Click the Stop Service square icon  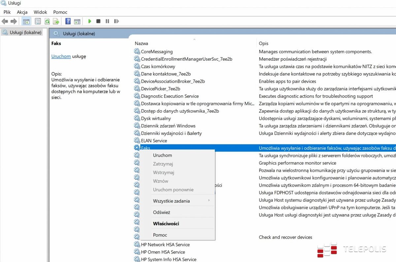point(98,21)
